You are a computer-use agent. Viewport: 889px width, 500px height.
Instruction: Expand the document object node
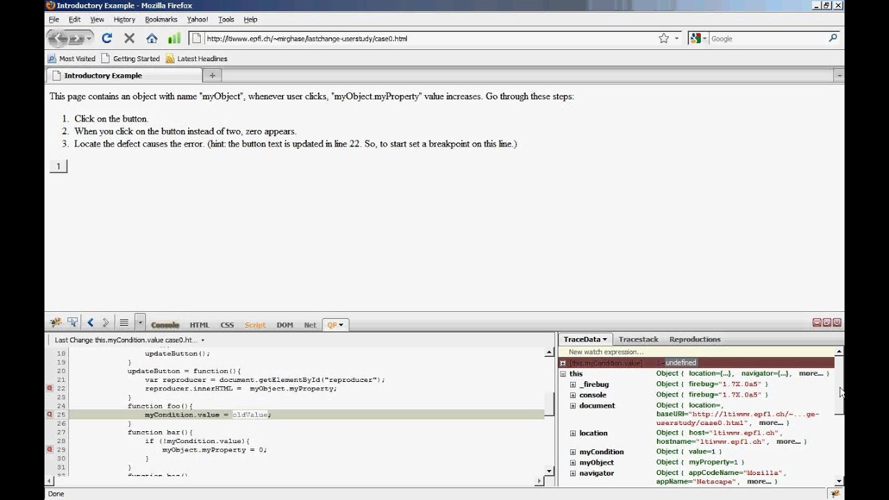[x=573, y=406]
